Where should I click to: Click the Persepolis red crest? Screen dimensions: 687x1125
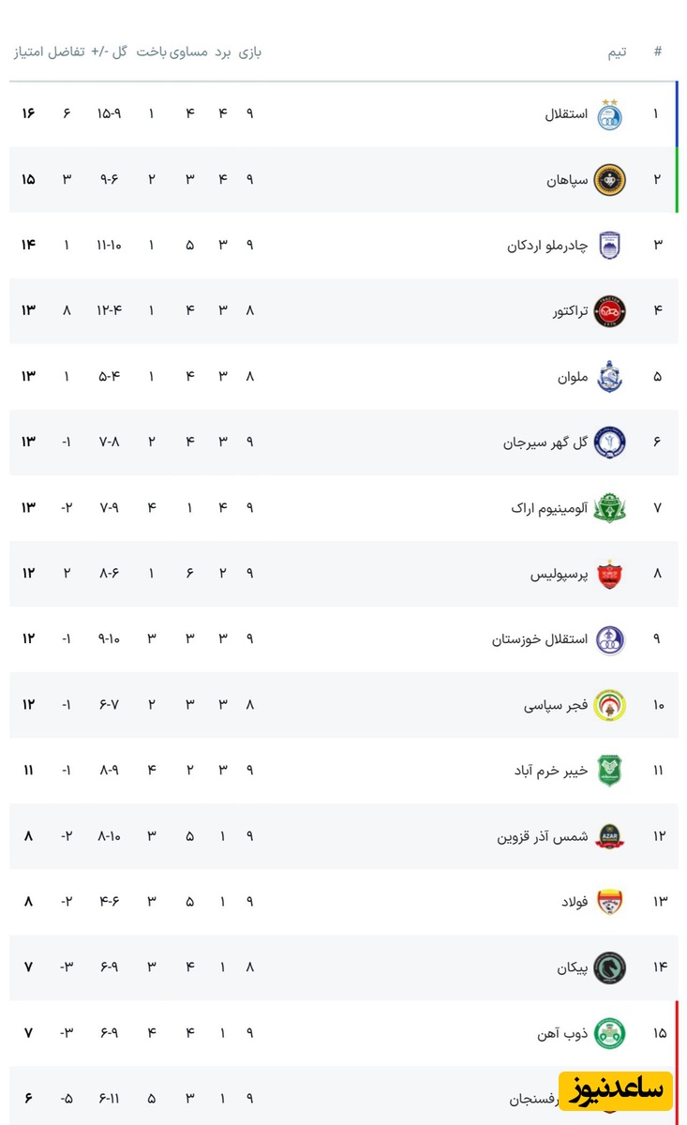(609, 574)
